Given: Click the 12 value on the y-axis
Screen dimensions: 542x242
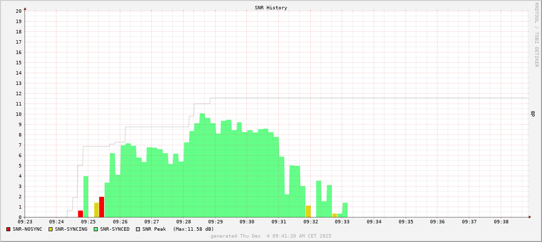Looking at the screenshot, I should pyautogui.click(x=18, y=93).
